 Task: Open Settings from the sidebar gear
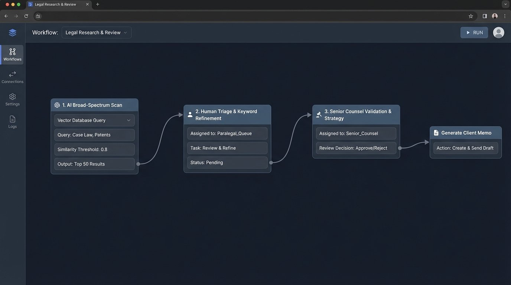click(12, 99)
